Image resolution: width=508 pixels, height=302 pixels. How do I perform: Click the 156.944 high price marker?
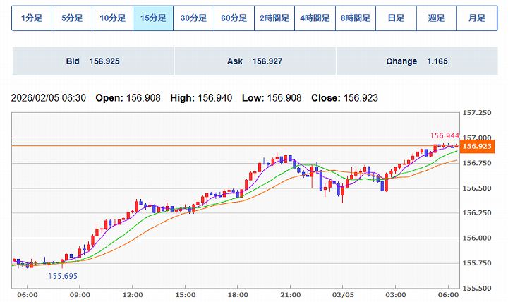(x=445, y=135)
